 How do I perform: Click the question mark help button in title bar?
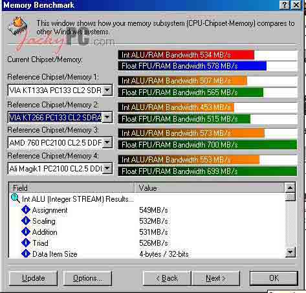tap(285, 5)
